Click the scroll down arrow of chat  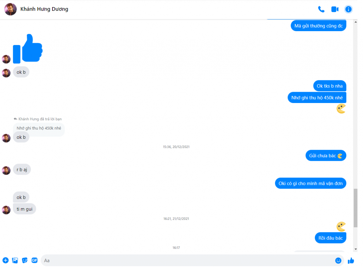(356, 249)
